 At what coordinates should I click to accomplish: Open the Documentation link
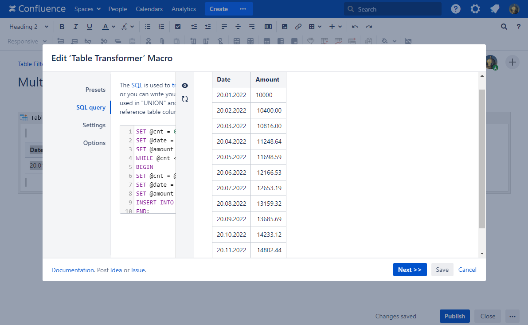tap(72, 270)
